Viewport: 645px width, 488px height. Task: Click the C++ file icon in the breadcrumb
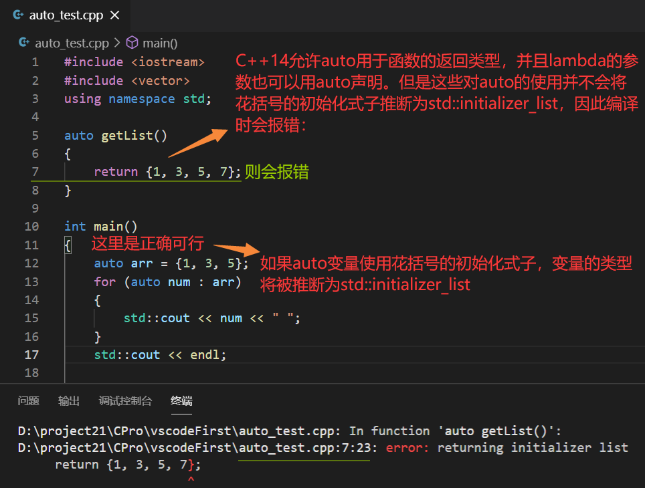coord(24,42)
